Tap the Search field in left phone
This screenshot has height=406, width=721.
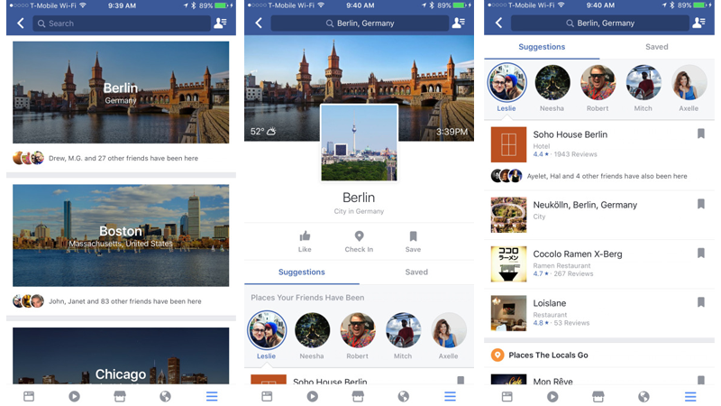122,23
